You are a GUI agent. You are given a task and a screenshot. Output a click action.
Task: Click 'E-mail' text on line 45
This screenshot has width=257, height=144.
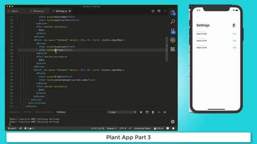59,76
